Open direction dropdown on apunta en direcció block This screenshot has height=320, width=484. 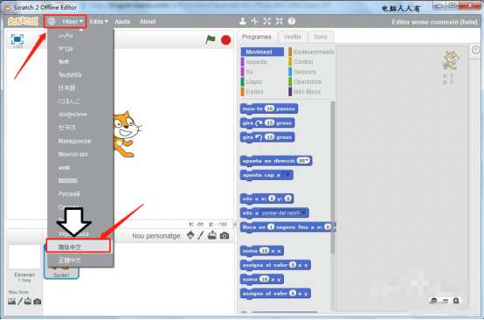point(303,161)
